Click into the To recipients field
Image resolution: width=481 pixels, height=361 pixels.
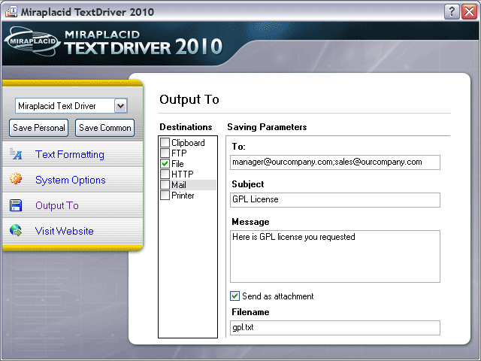(x=335, y=162)
